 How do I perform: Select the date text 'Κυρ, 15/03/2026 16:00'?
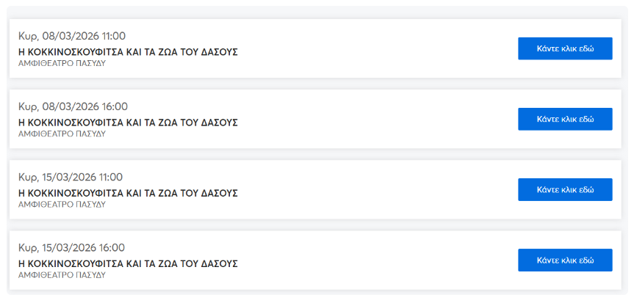click(x=71, y=247)
